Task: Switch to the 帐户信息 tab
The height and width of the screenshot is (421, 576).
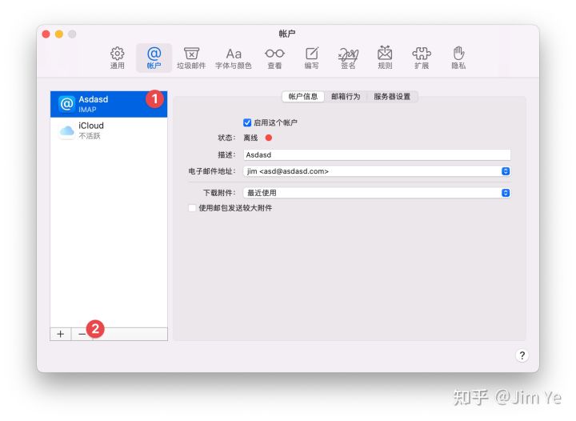Action: coord(303,97)
